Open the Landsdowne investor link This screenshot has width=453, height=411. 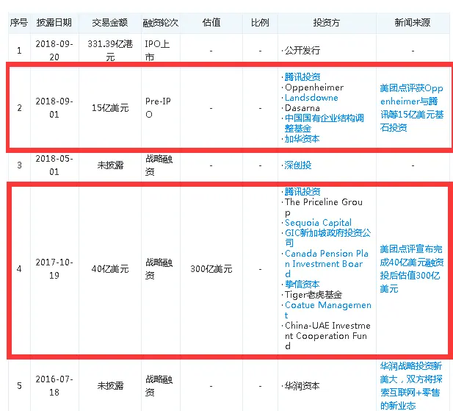(311, 98)
